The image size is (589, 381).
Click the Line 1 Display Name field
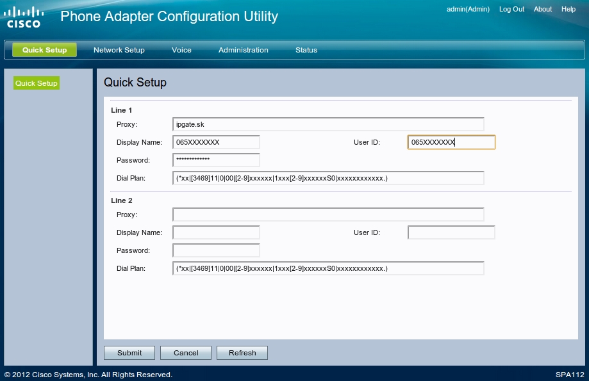coord(216,142)
